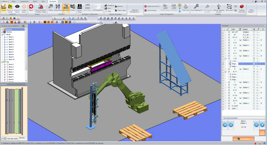Open the Output workflow stage
This screenshot has height=145, width=267.
pos(73,8)
